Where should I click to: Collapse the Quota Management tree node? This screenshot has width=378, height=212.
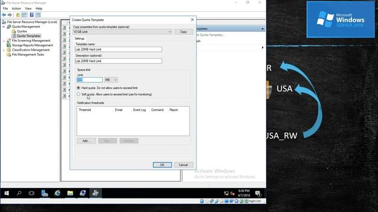4,26
